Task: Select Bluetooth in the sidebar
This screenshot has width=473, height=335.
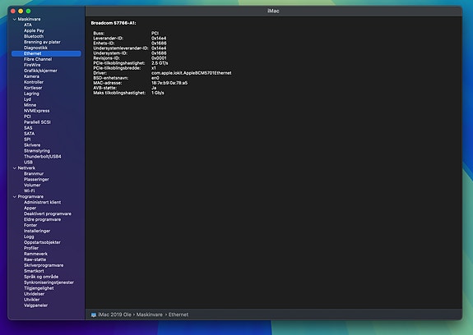Action: pos(34,36)
